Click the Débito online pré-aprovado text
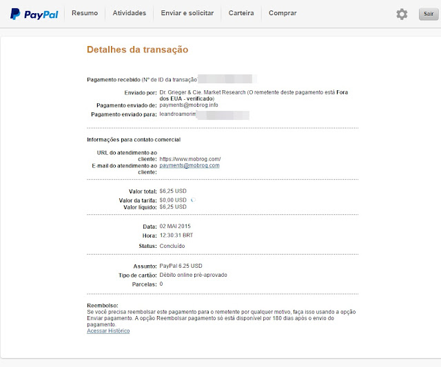The width and height of the screenshot is (441, 367). [x=193, y=275]
